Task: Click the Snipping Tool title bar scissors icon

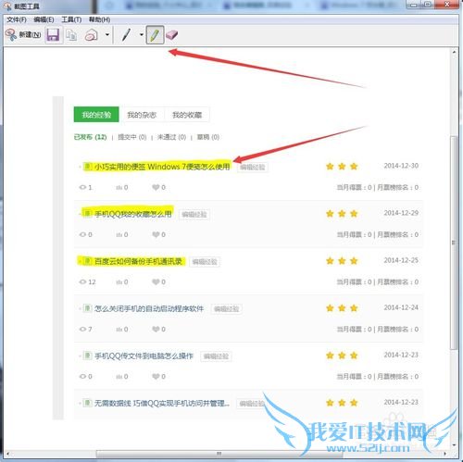Action: pyautogui.click(x=7, y=6)
